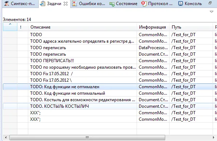The width and height of the screenshot is (217, 141).
Task: Click the Протокол tab error icon
Action: [144, 4]
